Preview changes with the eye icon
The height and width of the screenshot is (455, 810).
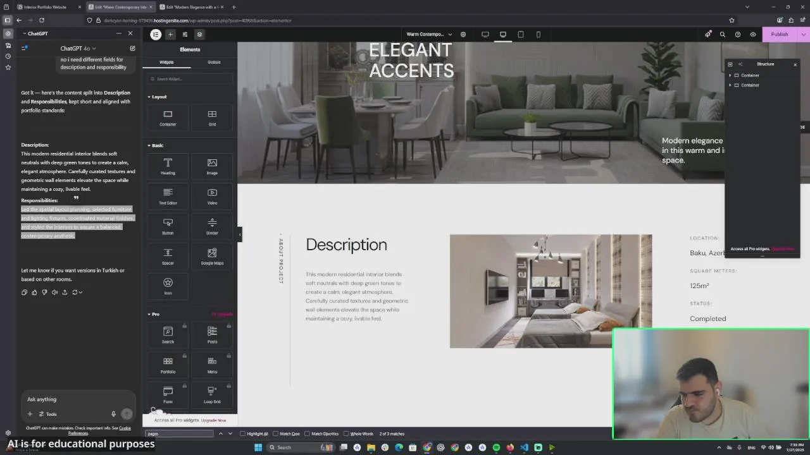coord(753,34)
